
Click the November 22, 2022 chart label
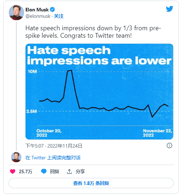point(158,133)
